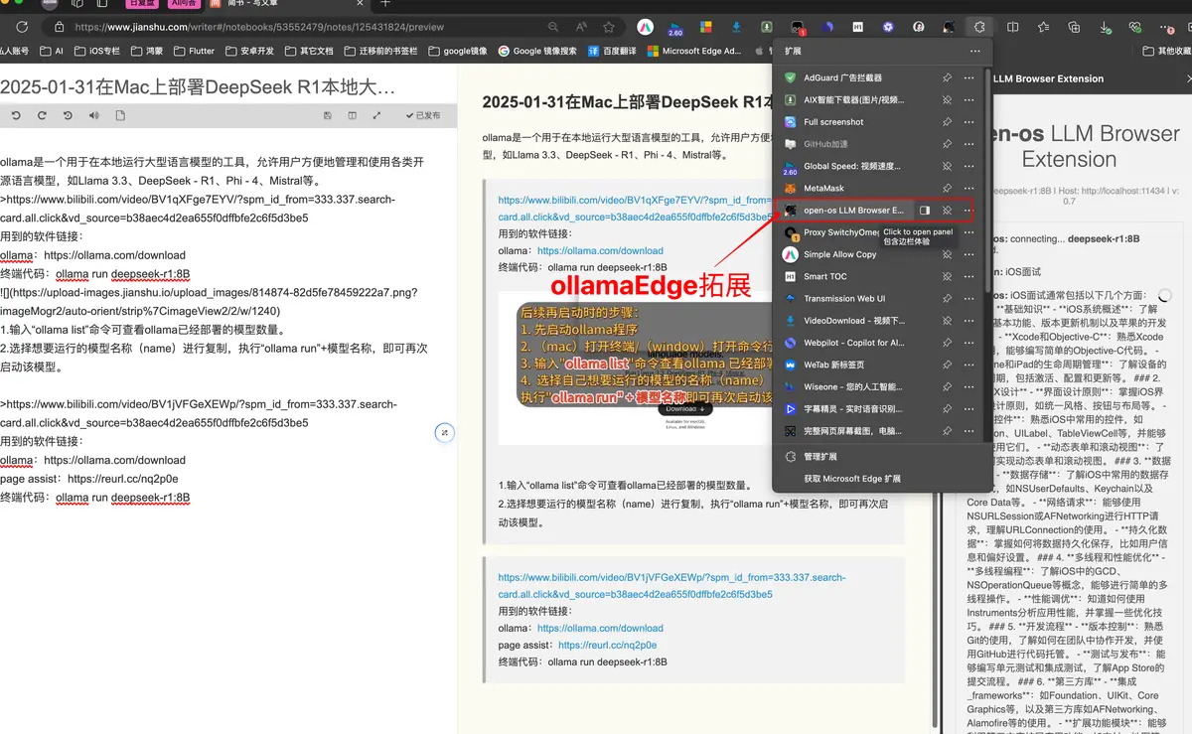Open the Google 镜像搜索 bookmark
This screenshot has width=1192, height=734.
tap(538, 51)
